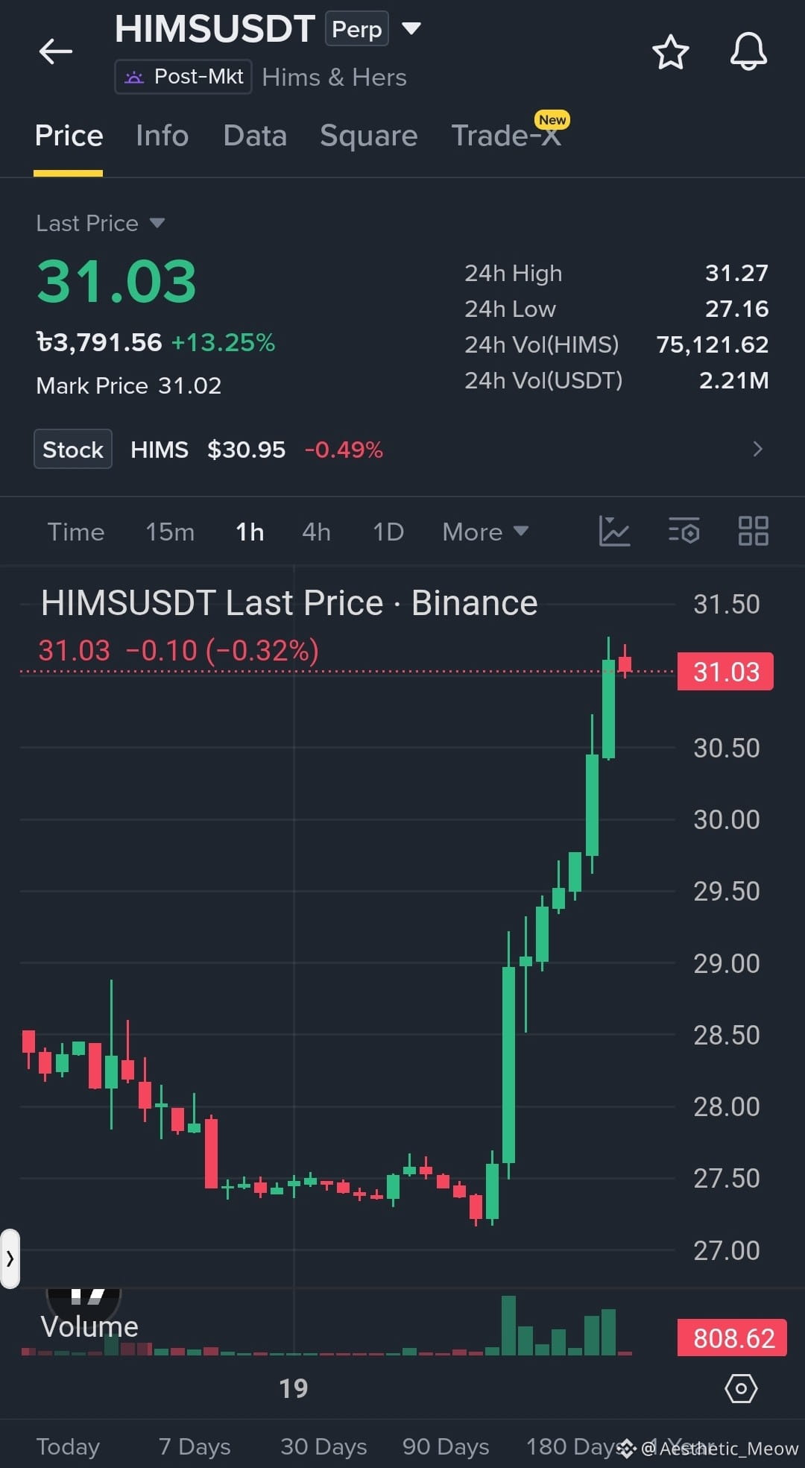Tap the Hims & Hers company name
The height and width of the screenshot is (1468, 805).
335,77
